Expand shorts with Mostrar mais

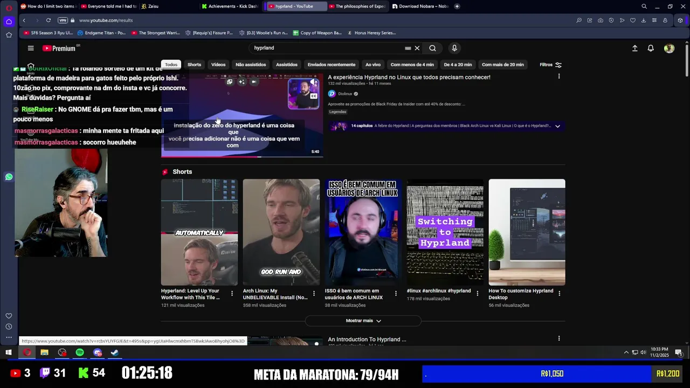coord(363,321)
